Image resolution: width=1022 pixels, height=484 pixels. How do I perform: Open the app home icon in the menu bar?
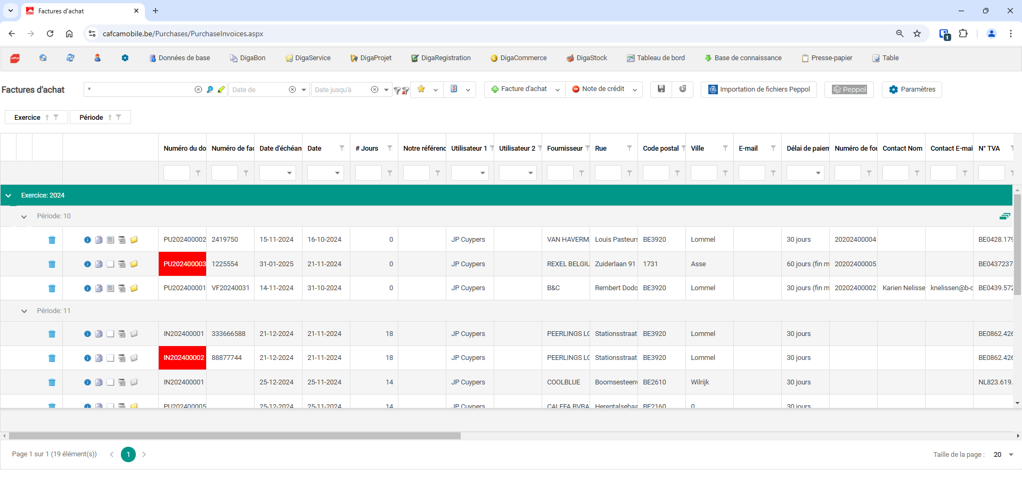(43, 58)
